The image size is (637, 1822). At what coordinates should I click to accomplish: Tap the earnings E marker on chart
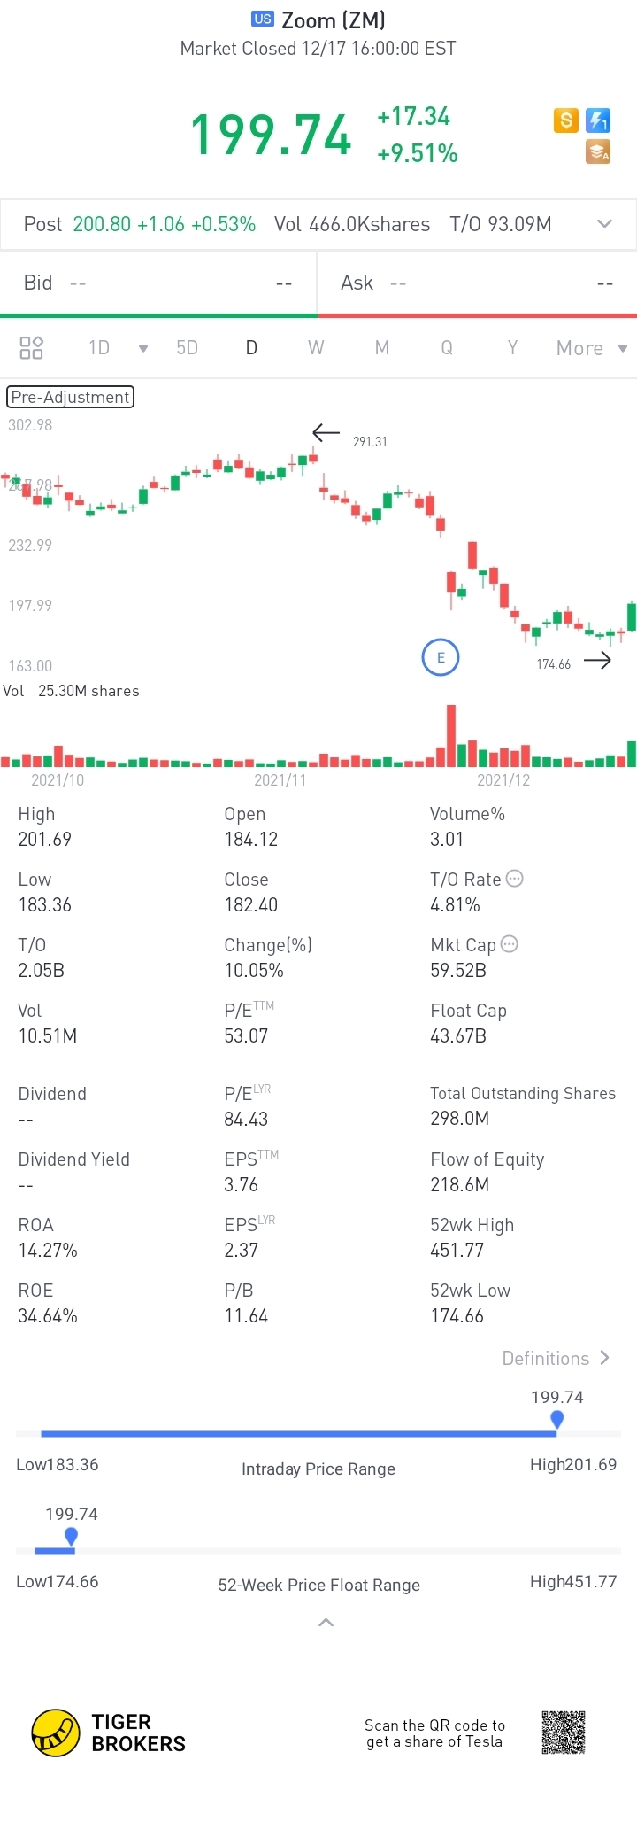pyautogui.click(x=441, y=657)
